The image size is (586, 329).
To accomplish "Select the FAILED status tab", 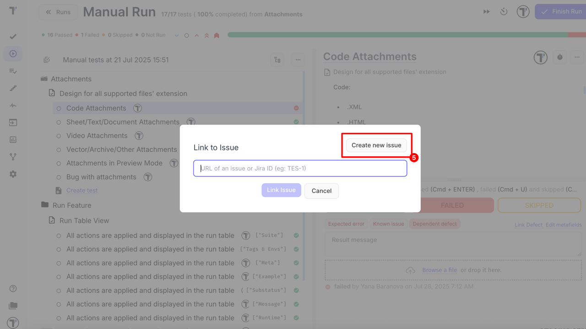I will [x=451, y=205].
